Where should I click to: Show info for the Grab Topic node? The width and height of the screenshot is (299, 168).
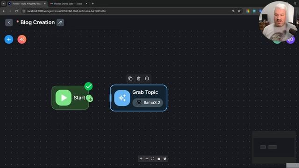[x=147, y=78]
